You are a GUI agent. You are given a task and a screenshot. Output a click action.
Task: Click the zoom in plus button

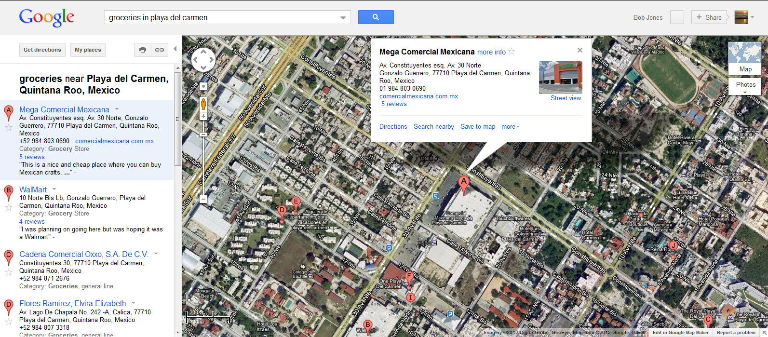(x=203, y=116)
